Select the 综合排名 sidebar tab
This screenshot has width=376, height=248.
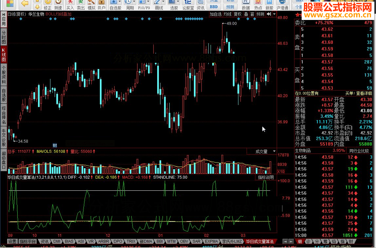click(x=4, y=115)
